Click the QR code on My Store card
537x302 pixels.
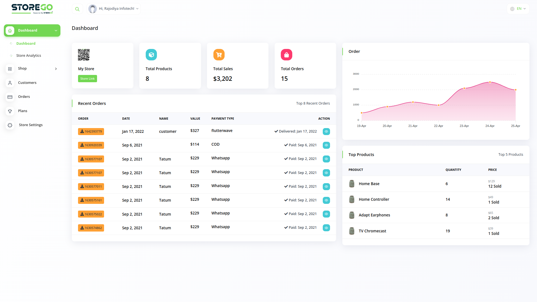point(84,55)
